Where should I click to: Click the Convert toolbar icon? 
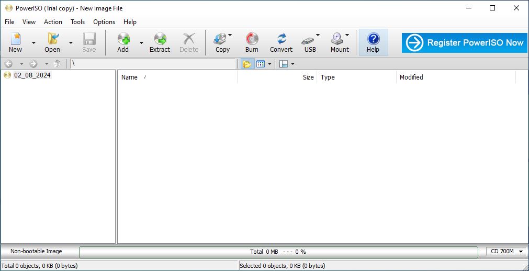(x=281, y=42)
